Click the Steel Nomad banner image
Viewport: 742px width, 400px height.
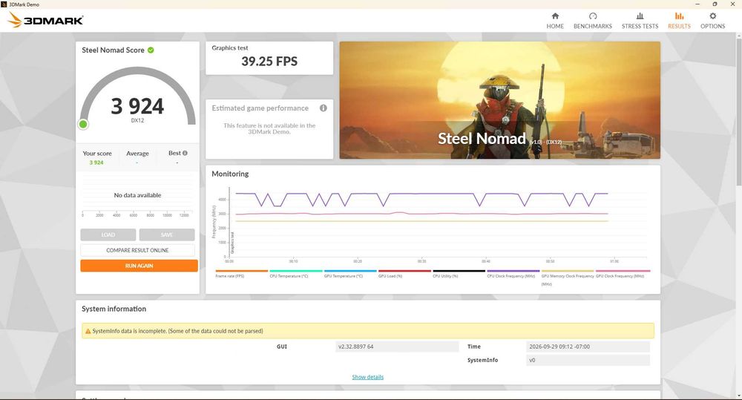tap(499, 100)
